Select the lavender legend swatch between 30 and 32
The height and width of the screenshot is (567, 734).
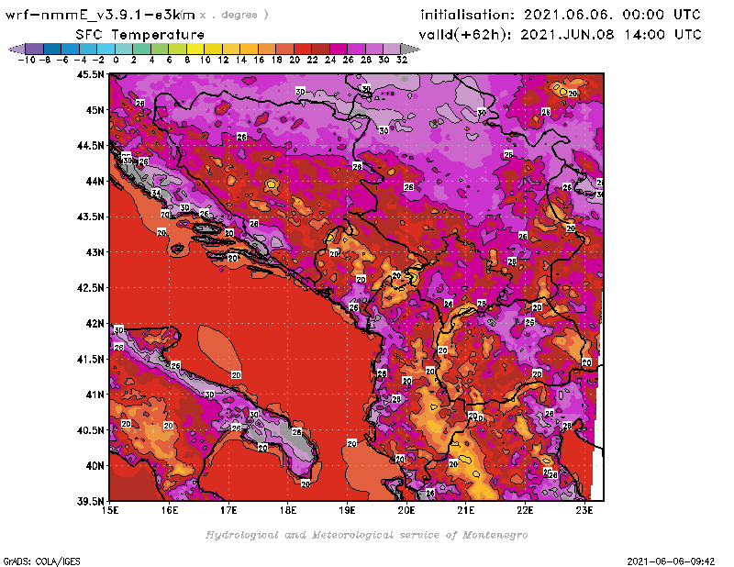pos(392,49)
